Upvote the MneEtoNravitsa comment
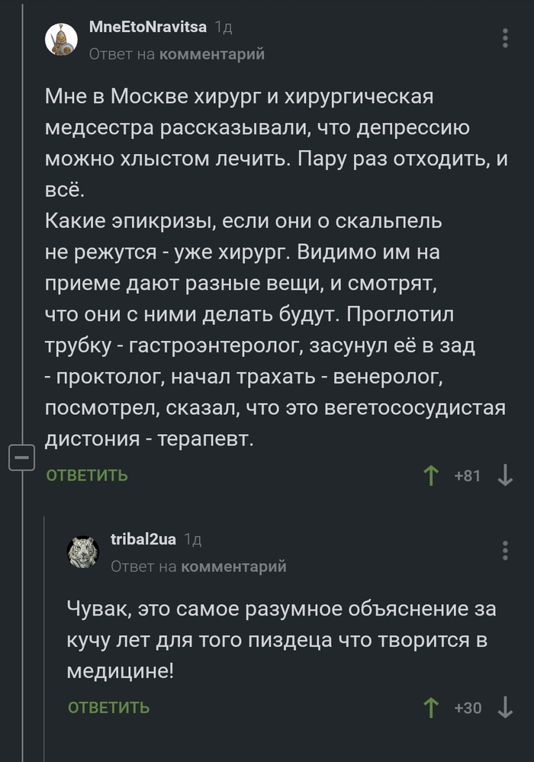The image size is (534, 762). 431,476
